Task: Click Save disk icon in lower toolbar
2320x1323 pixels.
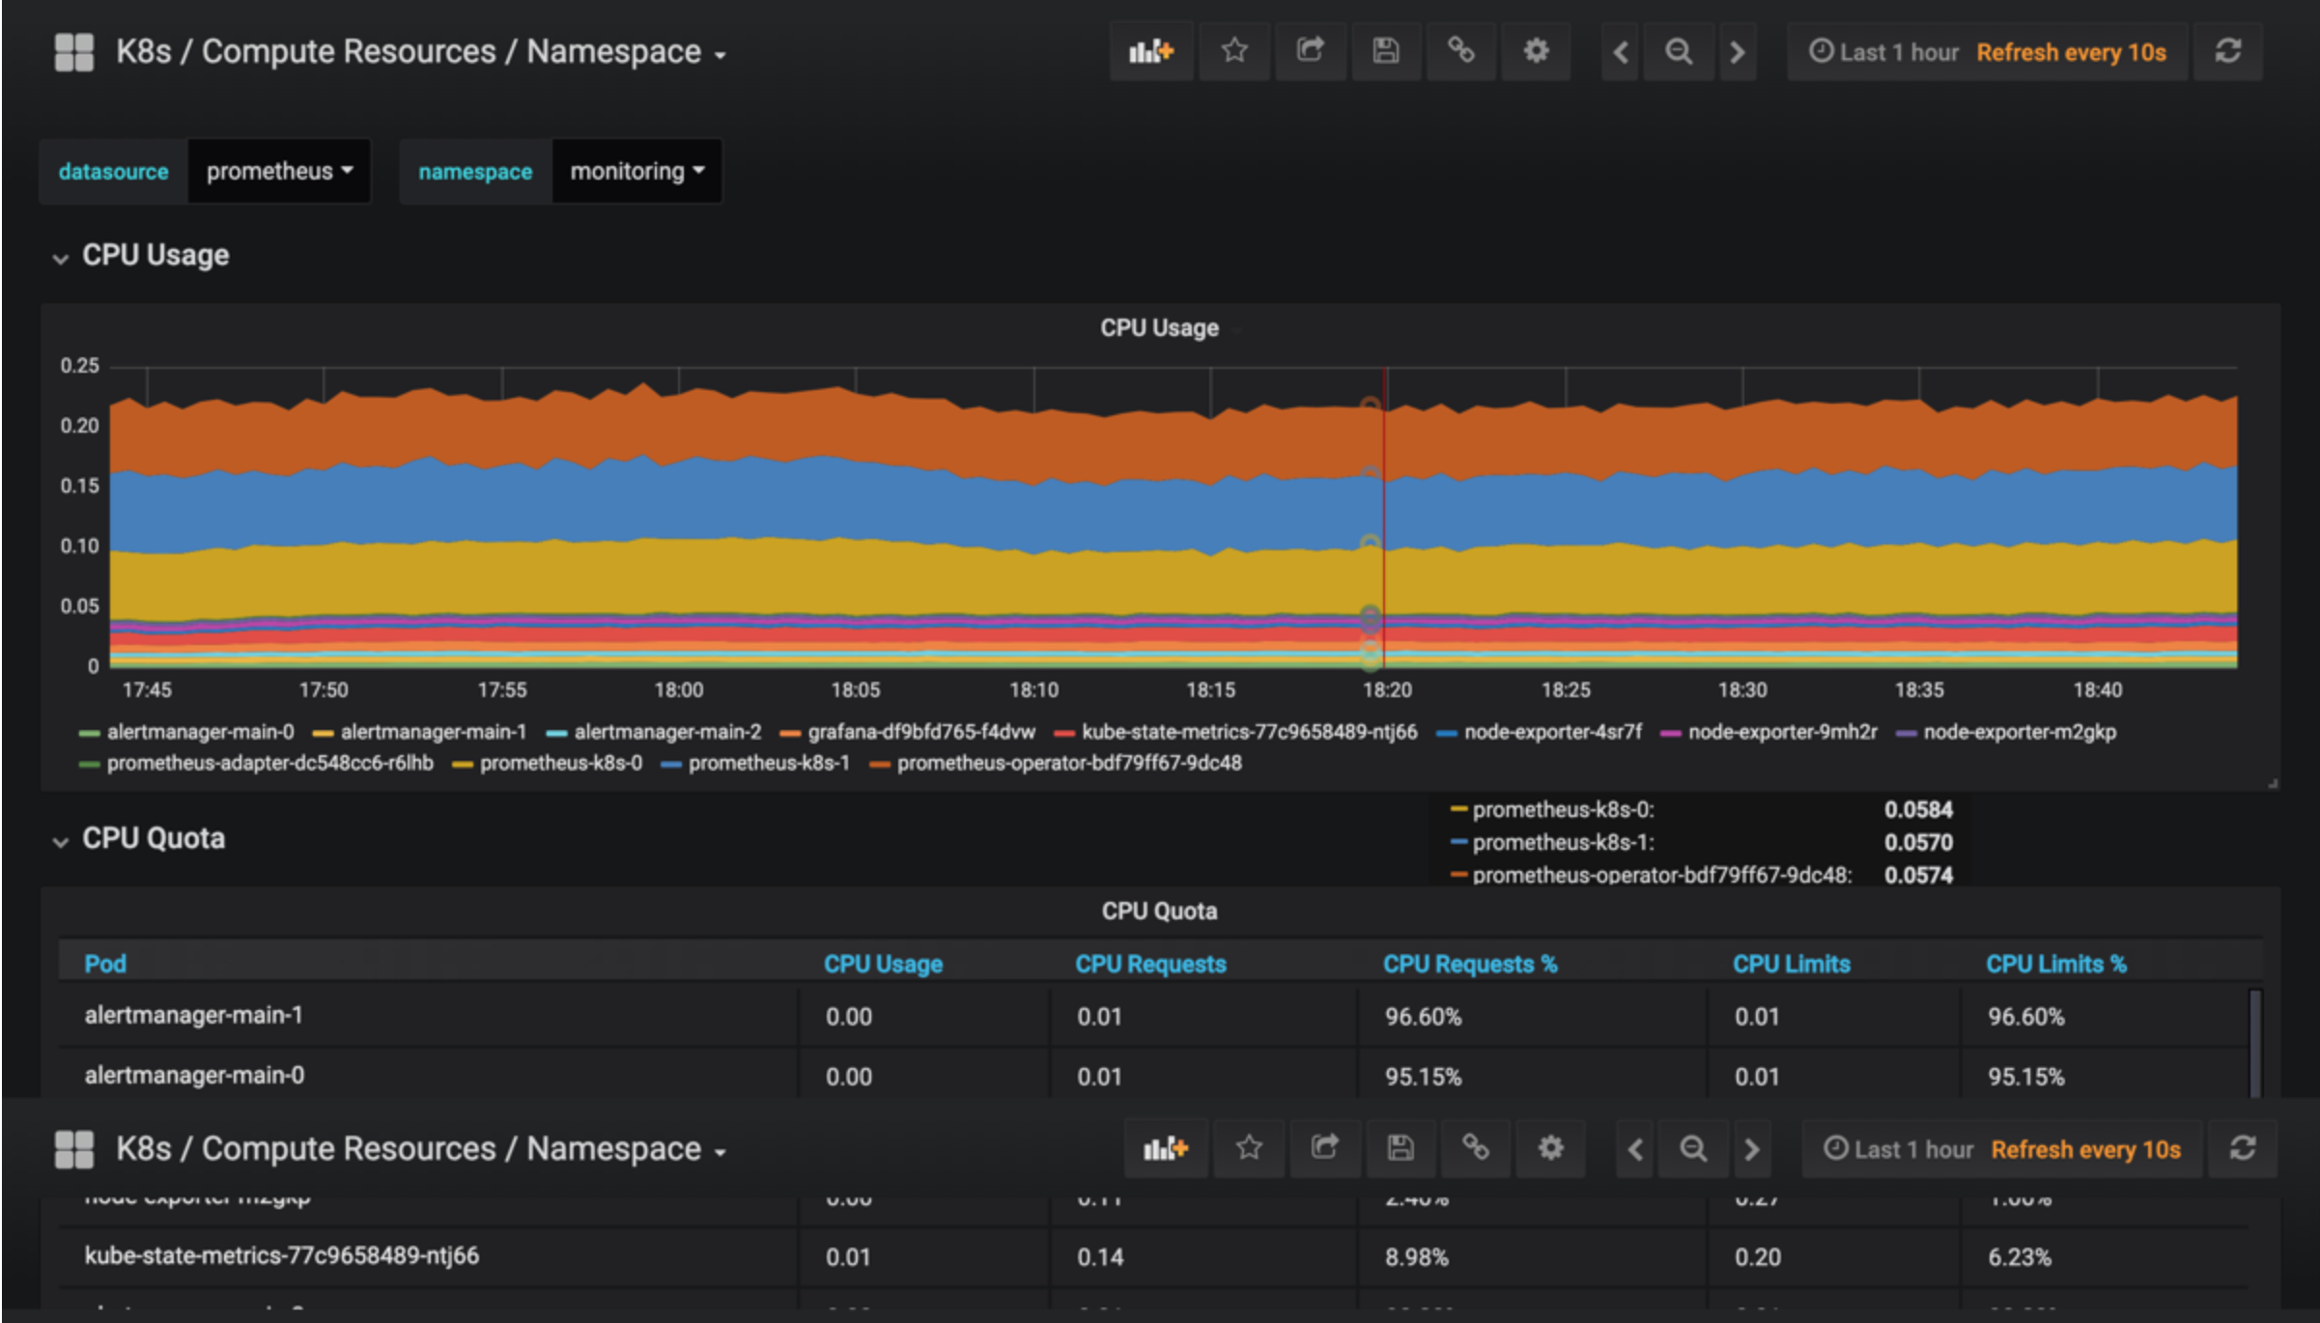Action: tap(1400, 1148)
